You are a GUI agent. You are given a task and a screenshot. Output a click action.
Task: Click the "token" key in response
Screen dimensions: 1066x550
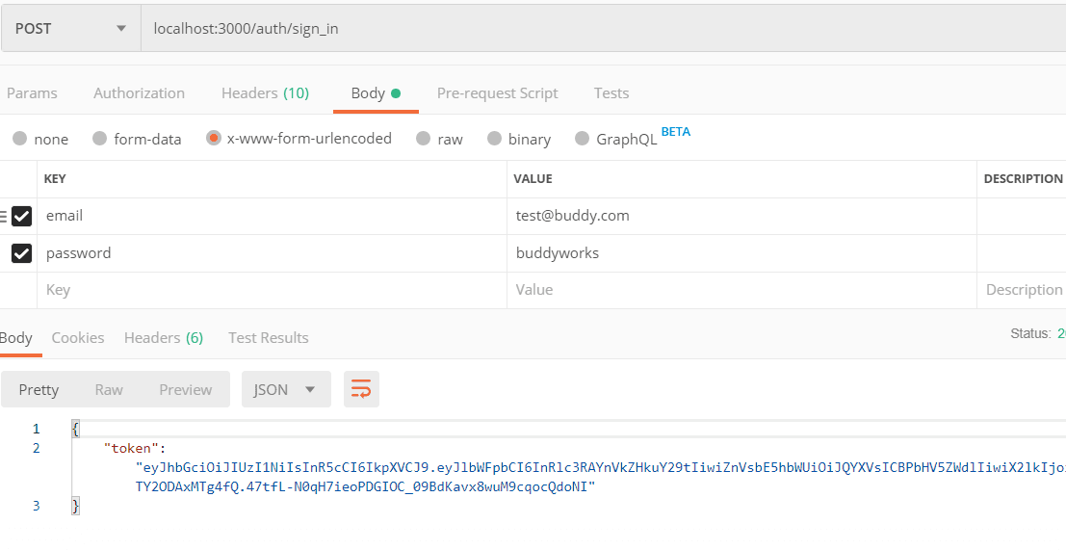(x=131, y=448)
